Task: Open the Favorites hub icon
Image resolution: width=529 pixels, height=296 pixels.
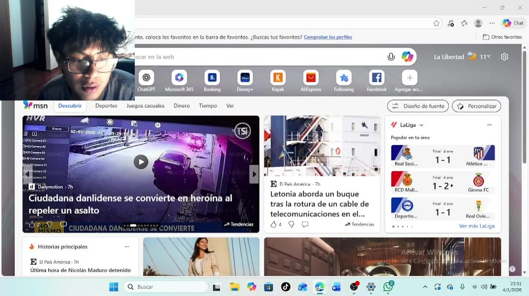Action: [464, 23]
